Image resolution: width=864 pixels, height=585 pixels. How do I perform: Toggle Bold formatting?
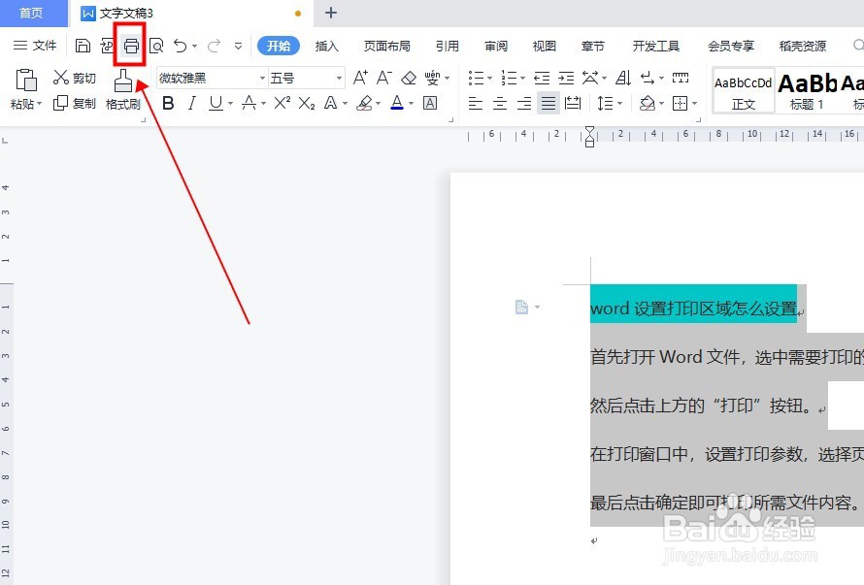click(x=168, y=103)
